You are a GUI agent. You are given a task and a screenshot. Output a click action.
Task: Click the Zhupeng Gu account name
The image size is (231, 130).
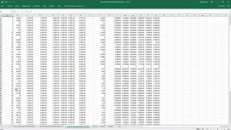(204, 2)
